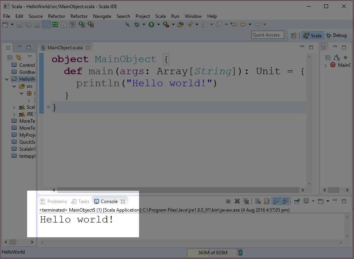
Task: Click the Last Edit Location icon
Action: pyautogui.click(x=234, y=24)
